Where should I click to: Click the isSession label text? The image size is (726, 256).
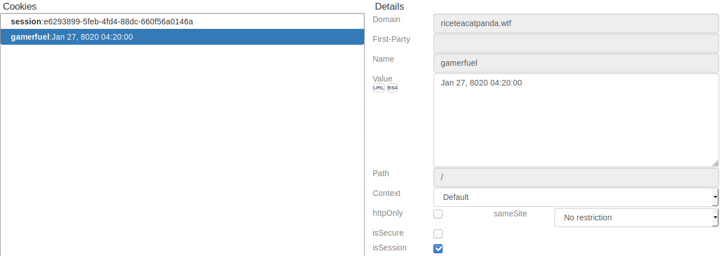390,248
